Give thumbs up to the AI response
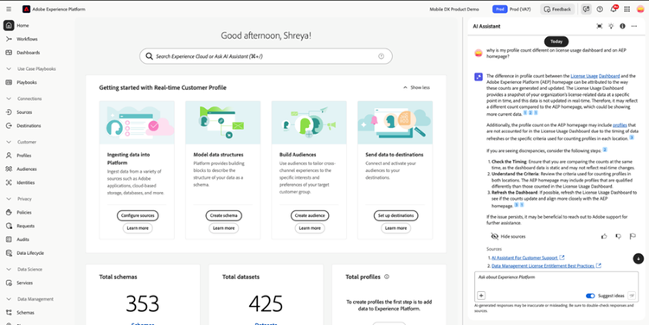 tap(604, 237)
